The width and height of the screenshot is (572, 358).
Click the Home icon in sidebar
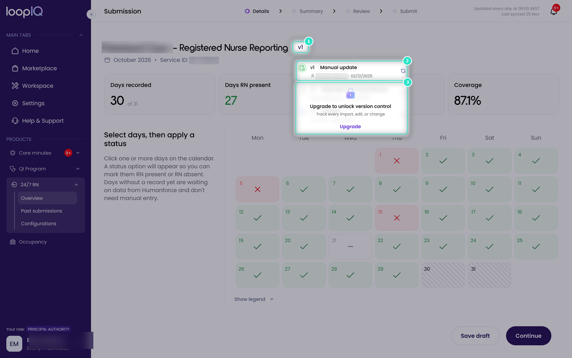tap(15, 51)
